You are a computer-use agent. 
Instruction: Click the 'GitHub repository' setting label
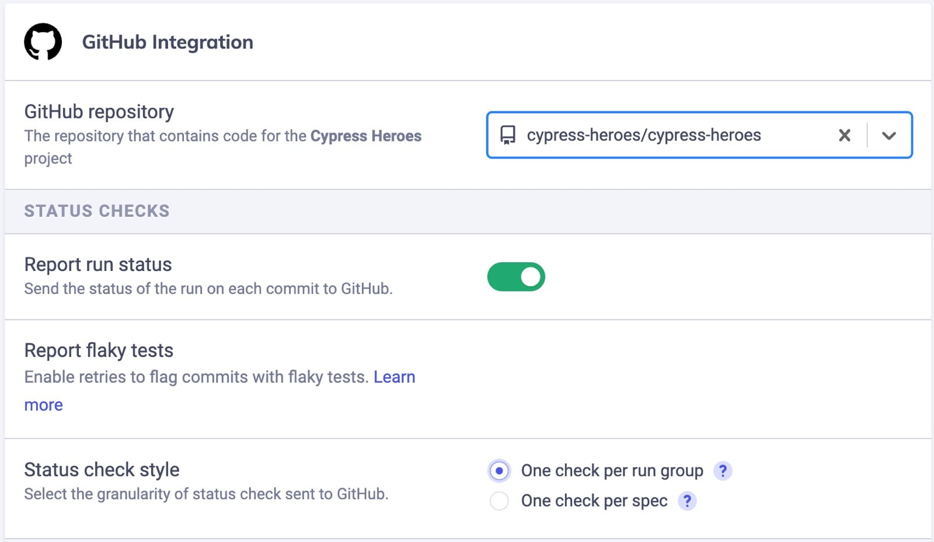coord(99,111)
